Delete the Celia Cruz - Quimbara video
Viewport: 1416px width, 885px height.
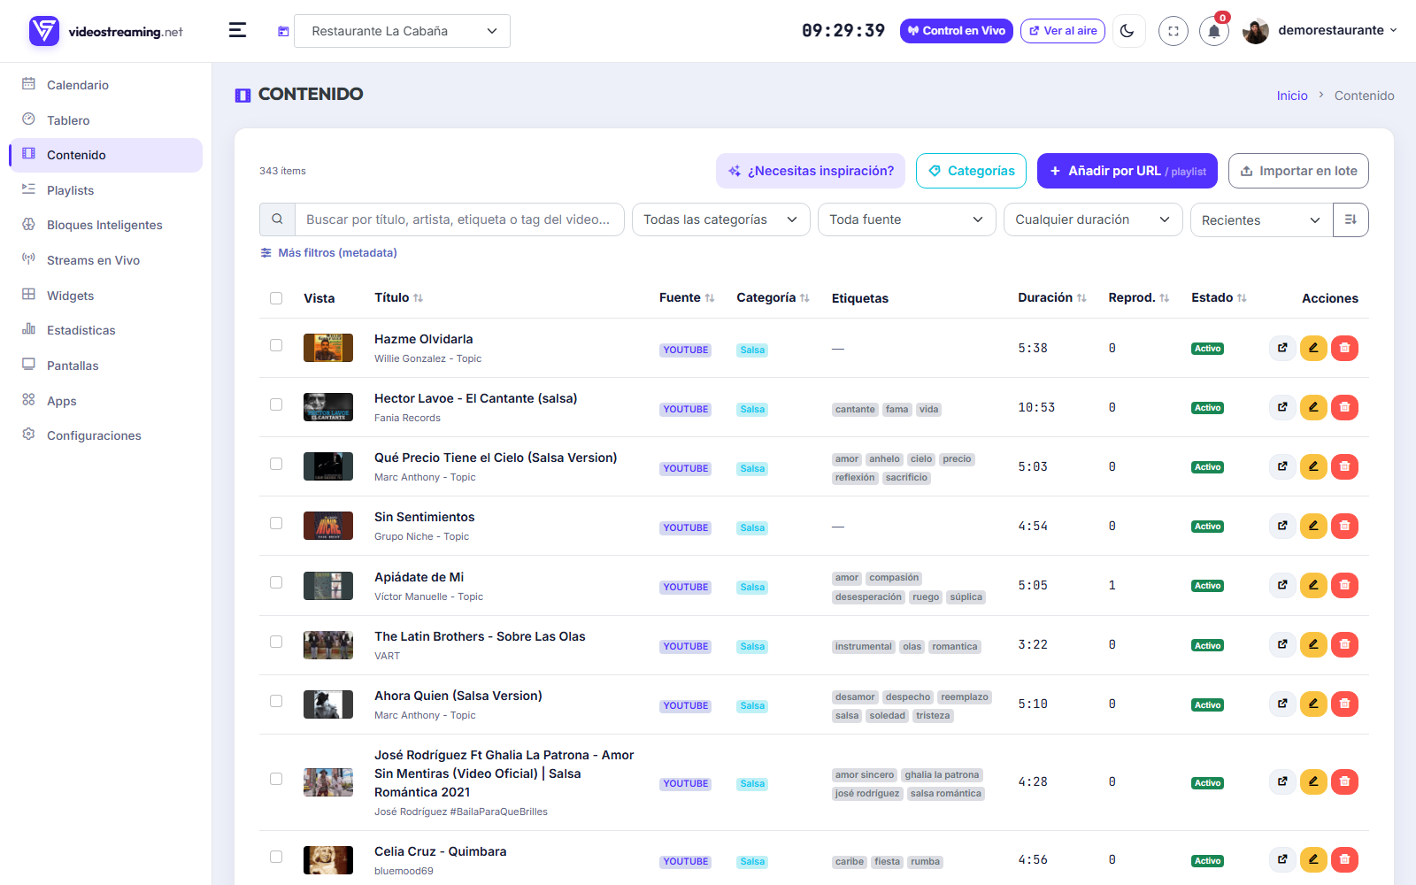[x=1344, y=859]
